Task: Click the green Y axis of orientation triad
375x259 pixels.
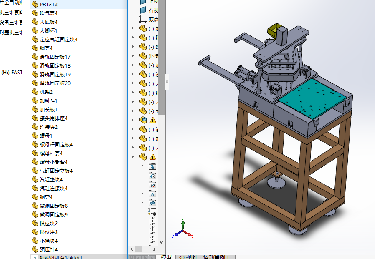Action: pyautogui.click(x=183, y=224)
